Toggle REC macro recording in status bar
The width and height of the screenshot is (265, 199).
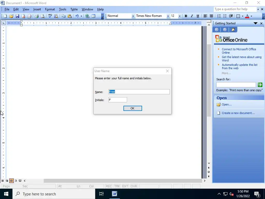[x=109, y=186]
